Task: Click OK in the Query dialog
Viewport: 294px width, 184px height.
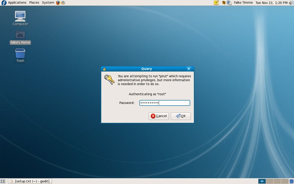Action: tap(181, 116)
